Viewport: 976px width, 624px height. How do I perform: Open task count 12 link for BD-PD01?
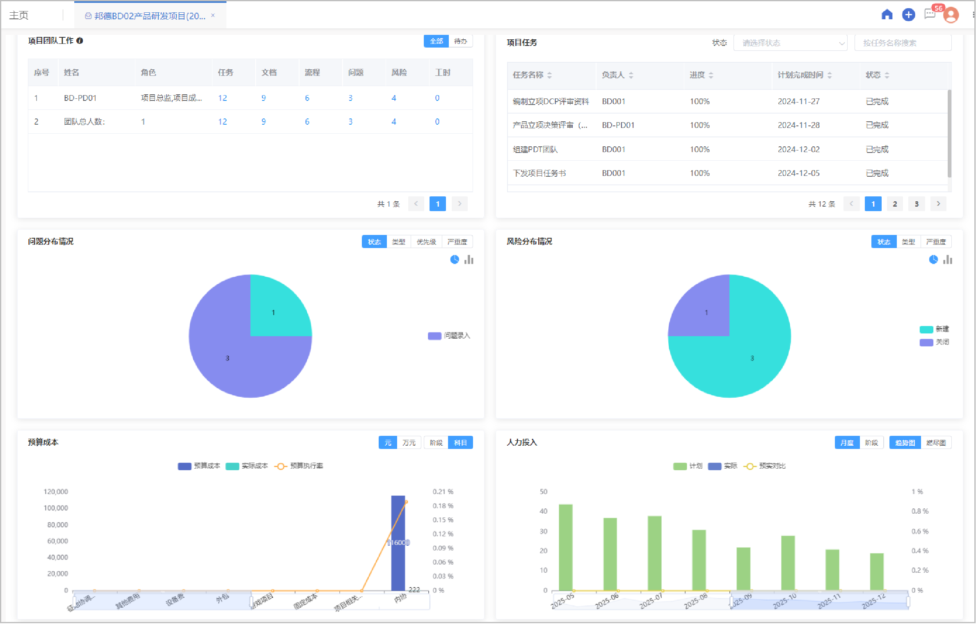222,98
